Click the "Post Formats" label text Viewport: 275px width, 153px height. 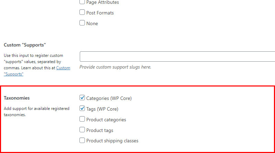tap(100, 13)
